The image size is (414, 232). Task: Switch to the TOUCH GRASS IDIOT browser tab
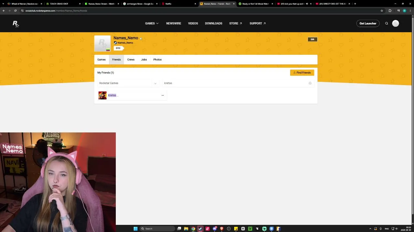pos(63,4)
